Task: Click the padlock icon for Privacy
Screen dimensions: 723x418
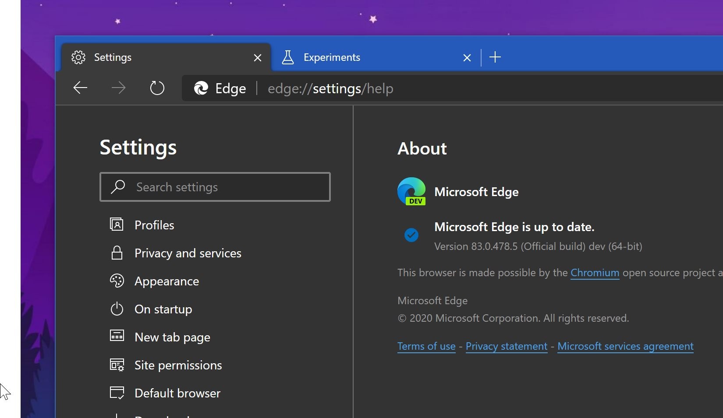Action: pyautogui.click(x=117, y=253)
